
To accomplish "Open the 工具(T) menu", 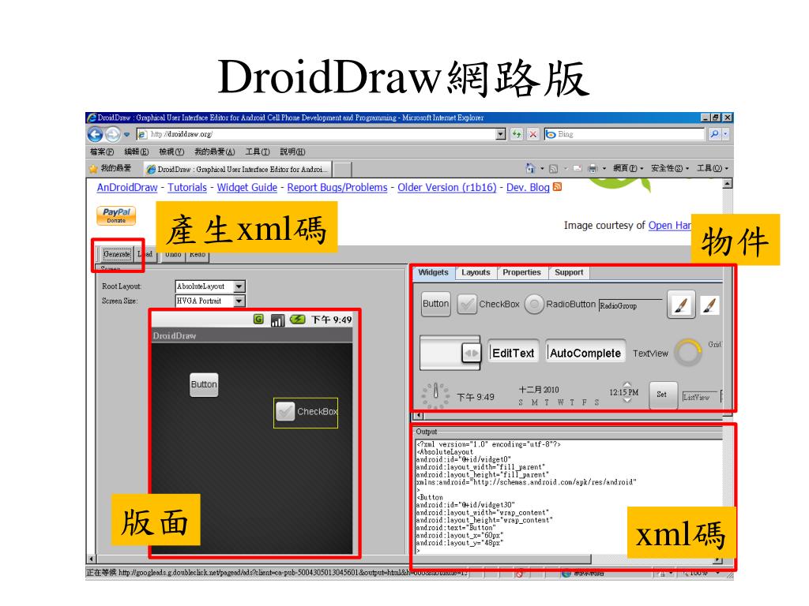I will pyautogui.click(x=258, y=152).
